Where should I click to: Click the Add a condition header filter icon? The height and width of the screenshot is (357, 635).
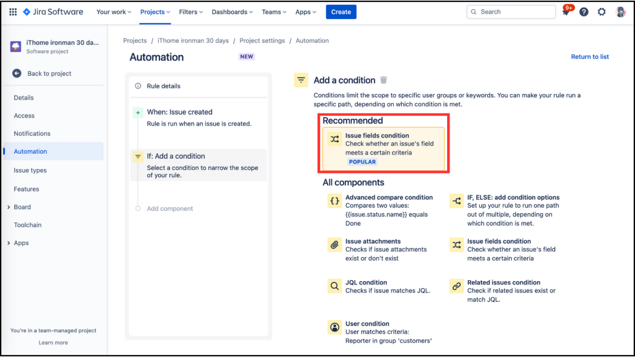tap(301, 80)
